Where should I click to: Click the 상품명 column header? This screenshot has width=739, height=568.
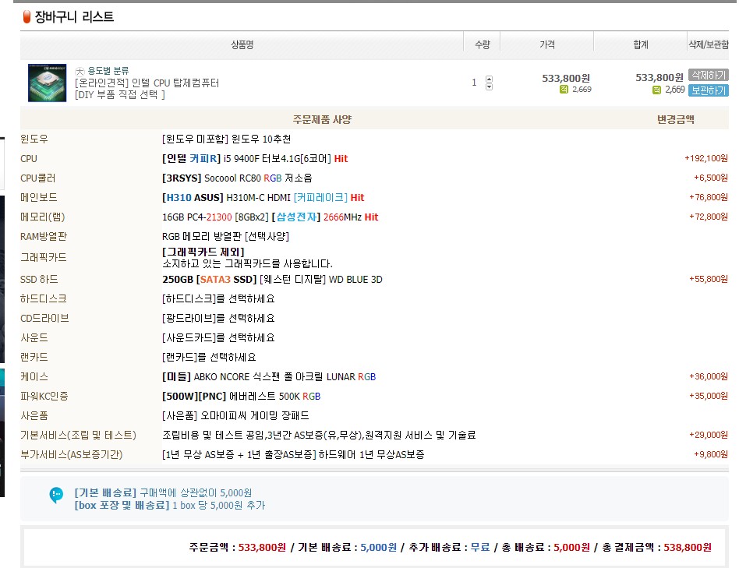[242, 44]
